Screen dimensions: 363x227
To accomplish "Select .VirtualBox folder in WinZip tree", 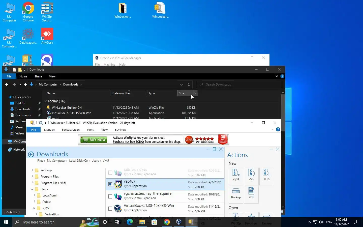I will point(52,214).
